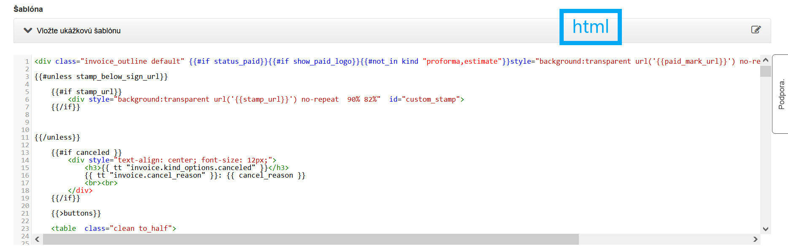Image resolution: width=788 pixels, height=246 pixels.
Task: Click the '<table class="clean to_half">' line
Action: pyautogui.click(x=113, y=229)
